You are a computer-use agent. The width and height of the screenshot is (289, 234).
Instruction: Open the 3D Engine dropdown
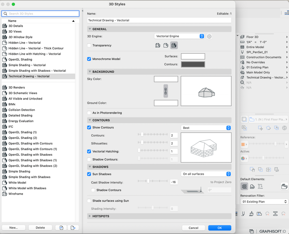point(179,36)
